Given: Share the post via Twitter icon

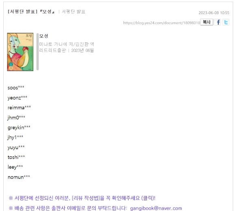Looking at the screenshot, I should click(226, 22).
